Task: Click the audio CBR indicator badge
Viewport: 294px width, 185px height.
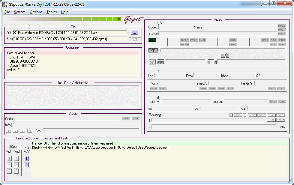Action: [126, 118]
